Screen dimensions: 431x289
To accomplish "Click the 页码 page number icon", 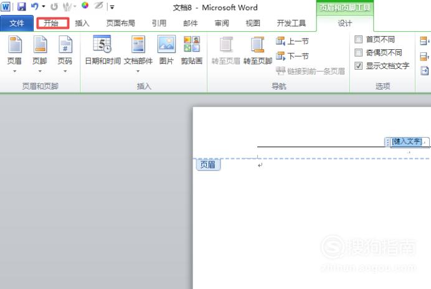I will pyautogui.click(x=65, y=45).
